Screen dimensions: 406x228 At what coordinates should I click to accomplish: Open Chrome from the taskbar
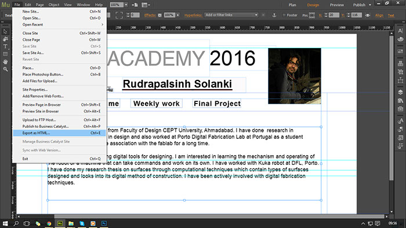49,223
